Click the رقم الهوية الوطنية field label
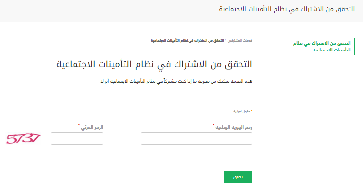Screen dimensions: 363x186 point(234,127)
